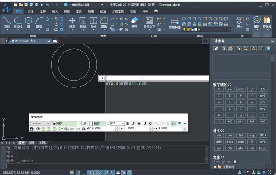Click the ruler icon in text format toolbar

173,123
